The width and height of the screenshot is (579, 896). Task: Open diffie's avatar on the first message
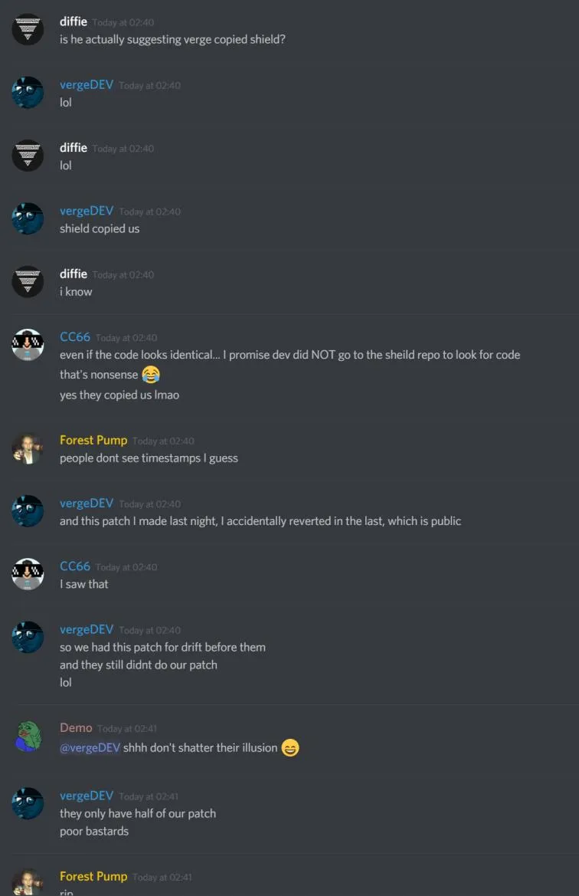[x=28, y=29]
